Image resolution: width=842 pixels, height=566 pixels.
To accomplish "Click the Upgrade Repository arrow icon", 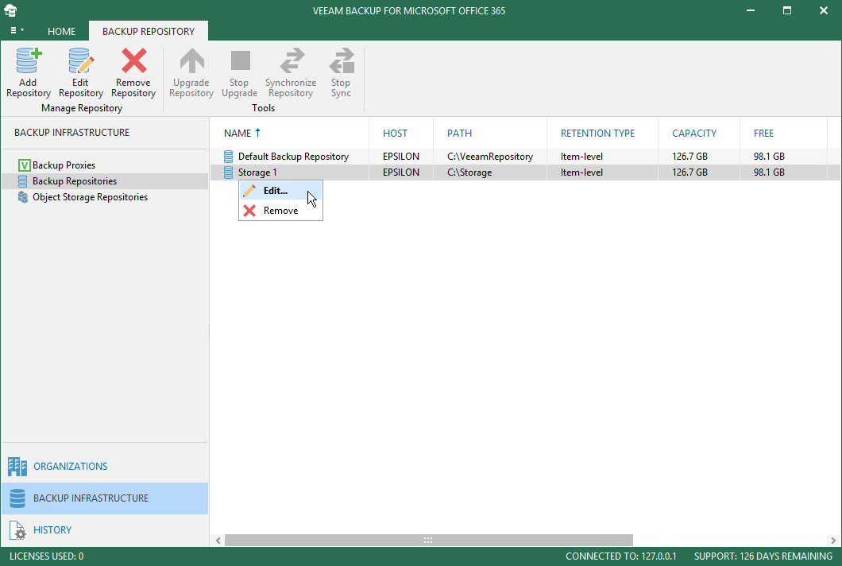I will pyautogui.click(x=191, y=60).
